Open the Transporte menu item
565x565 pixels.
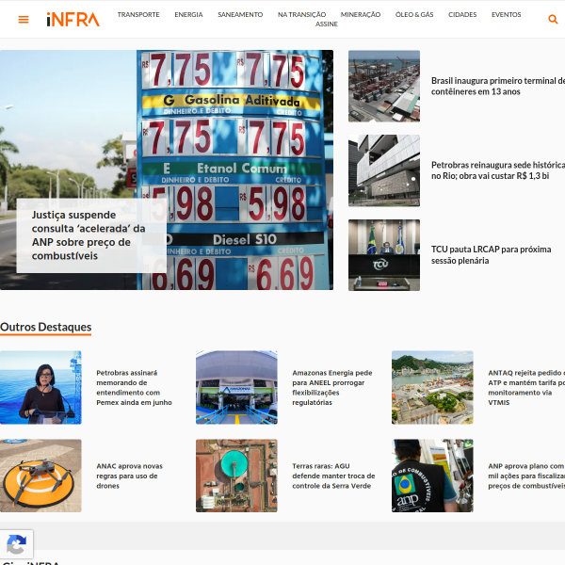[x=138, y=15]
